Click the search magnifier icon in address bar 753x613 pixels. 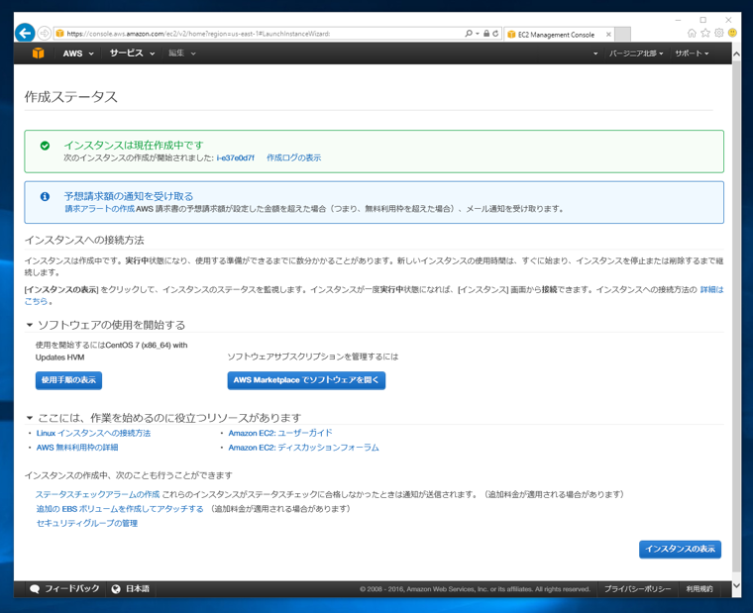pyautogui.click(x=469, y=33)
